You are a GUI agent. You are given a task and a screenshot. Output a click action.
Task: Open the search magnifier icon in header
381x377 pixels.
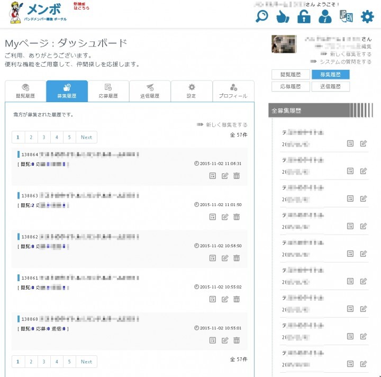click(x=262, y=16)
